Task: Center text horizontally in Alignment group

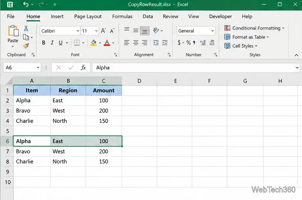Action: click(136, 42)
